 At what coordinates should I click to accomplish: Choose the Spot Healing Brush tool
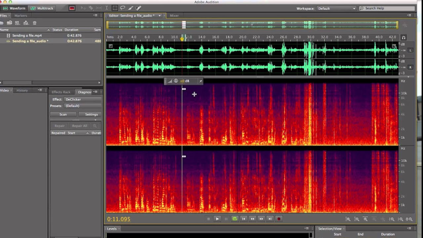point(138,8)
